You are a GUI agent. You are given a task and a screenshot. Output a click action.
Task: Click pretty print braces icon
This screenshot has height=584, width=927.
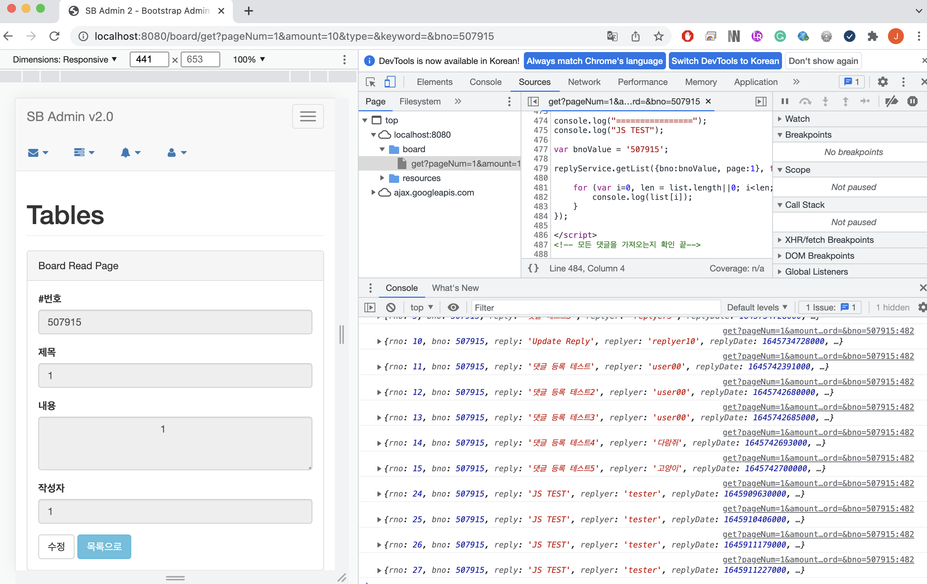(533, 268)
